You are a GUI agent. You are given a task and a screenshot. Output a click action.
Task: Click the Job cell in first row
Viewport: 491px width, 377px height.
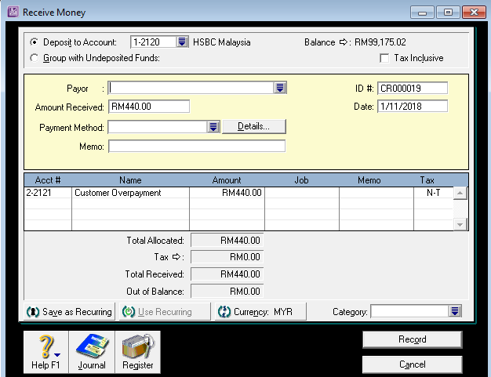coord(302,193)
